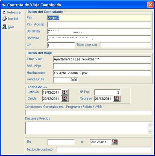Viewport: 155px width, 156px height.
Task: Click the Titulo Viaje field with Apartamentos Las Terrazas
Action: 102,59
